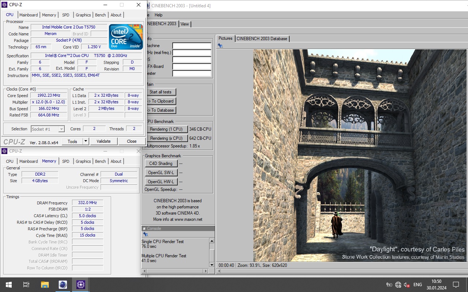The width and height of the screenshot is (468, 292).
Task: Click the pin icon under the Pictures tab
Action: pos(220,46)
